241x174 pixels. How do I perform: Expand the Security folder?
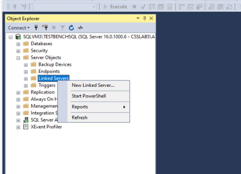click(x=18, y=51)
